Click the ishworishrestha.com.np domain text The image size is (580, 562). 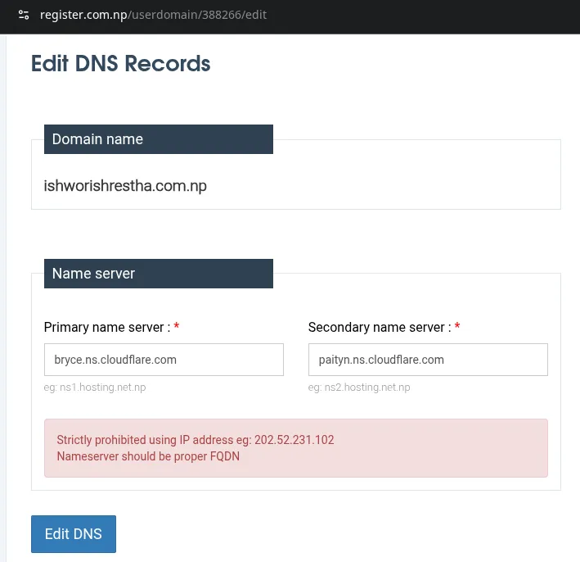tap(125, 186)
